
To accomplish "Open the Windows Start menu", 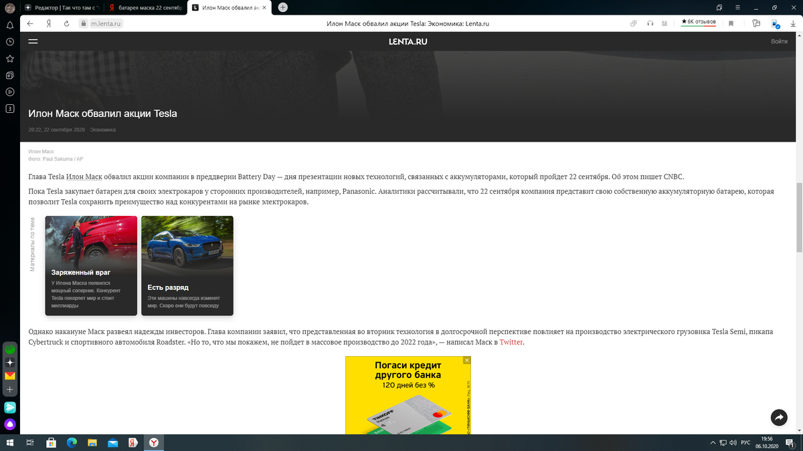I will [x=9, y=442].
